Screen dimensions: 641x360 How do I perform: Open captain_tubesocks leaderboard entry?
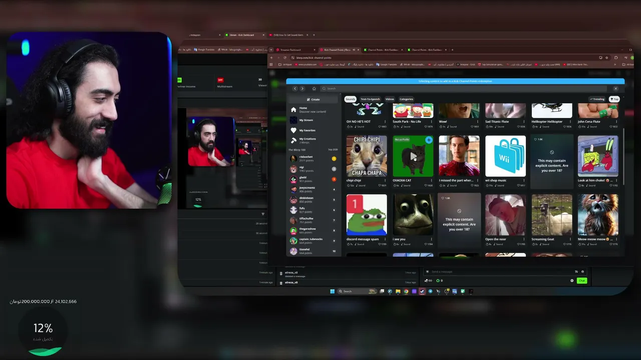coord(313,240)
